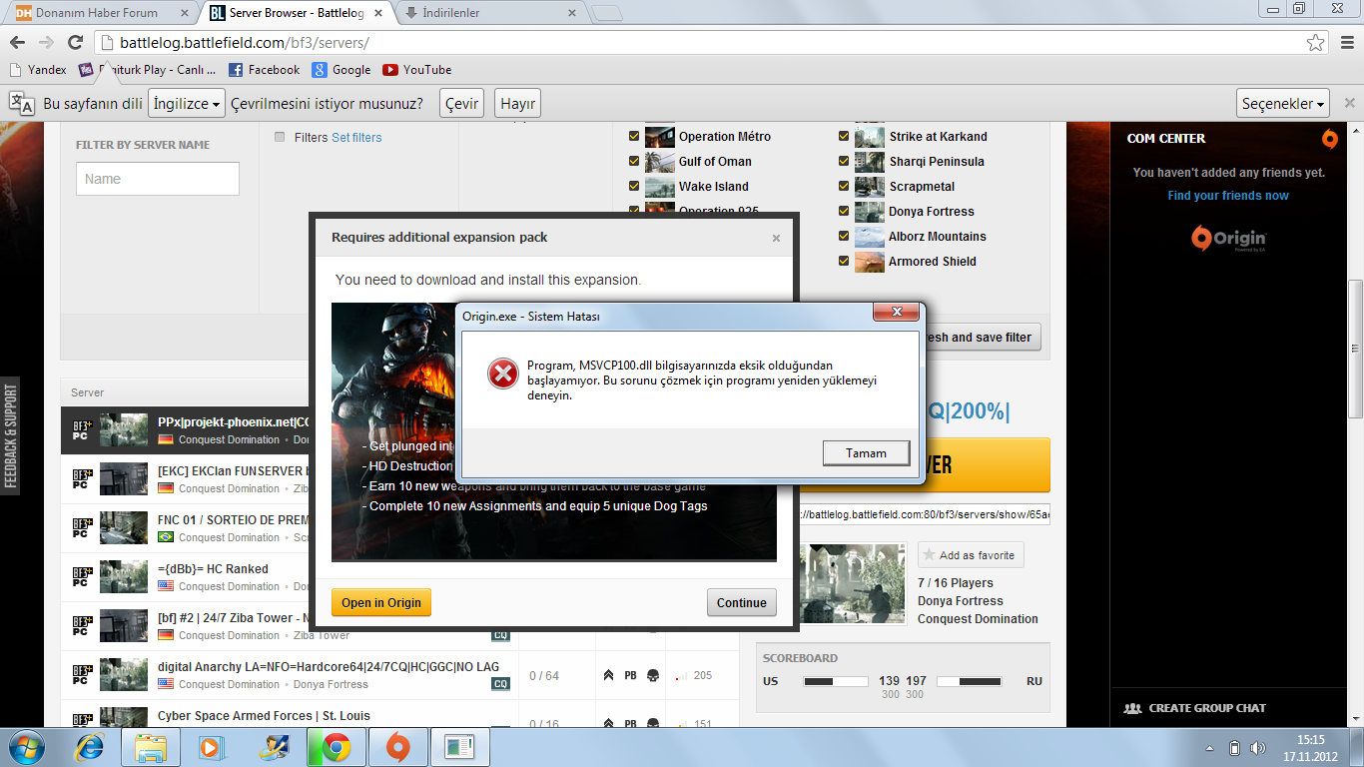The height and width of the screenshot is (767, 1364).
Task: Open YouTube bookmark
Action: tap(417, 70)
